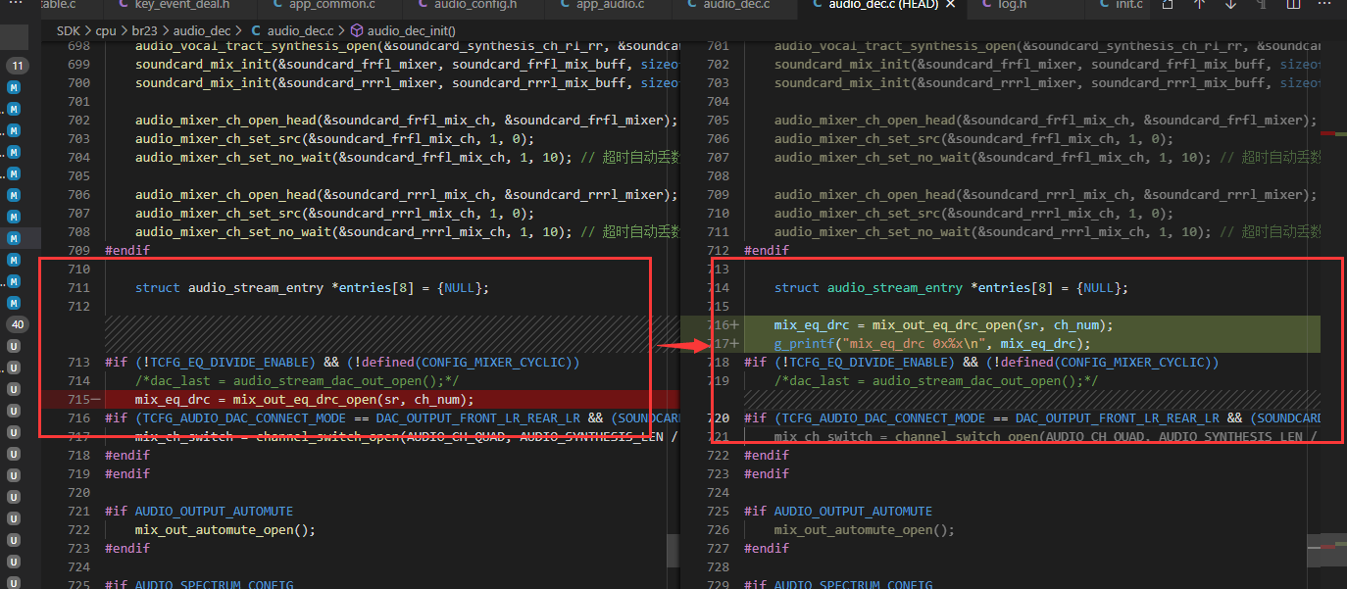Select SDK in the breadcrumb path
The width and height of the screenshot is (1347, 589).
pos(68,30)
